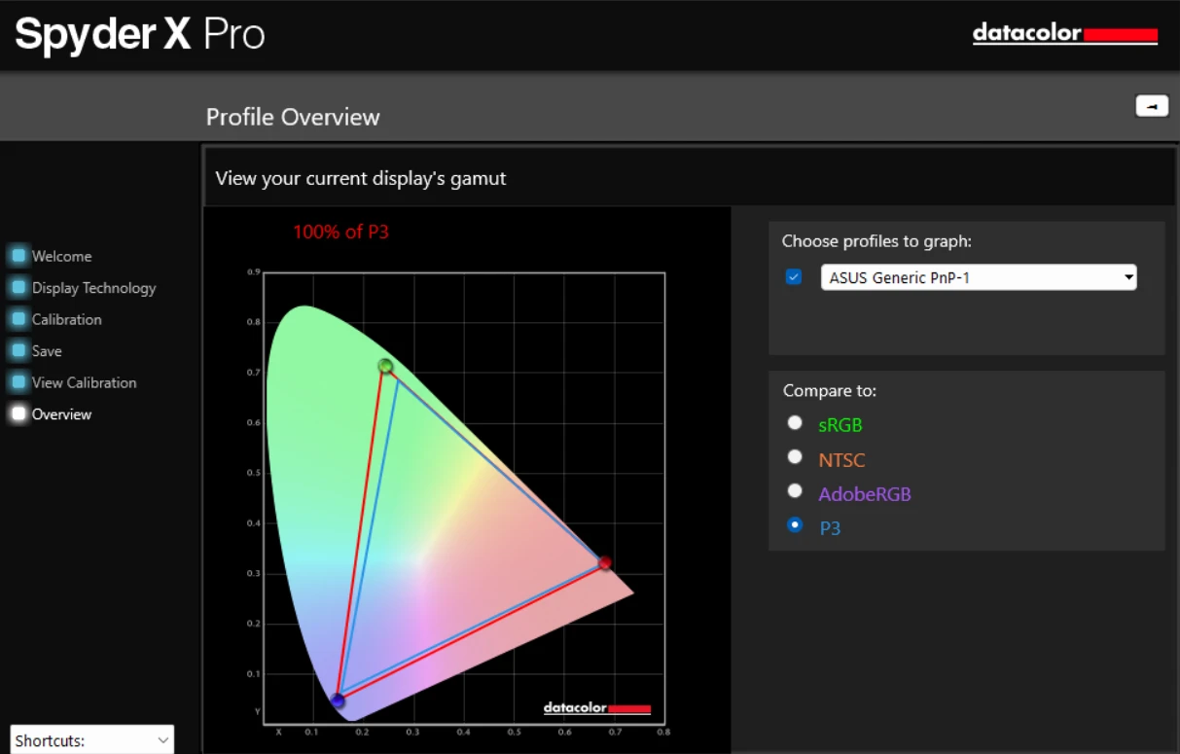The width and height of the screenshot is (1180, 754).
Task: Click the Display Technology label in sidebar
Action: pyautogui.click(x=93, y=288)
